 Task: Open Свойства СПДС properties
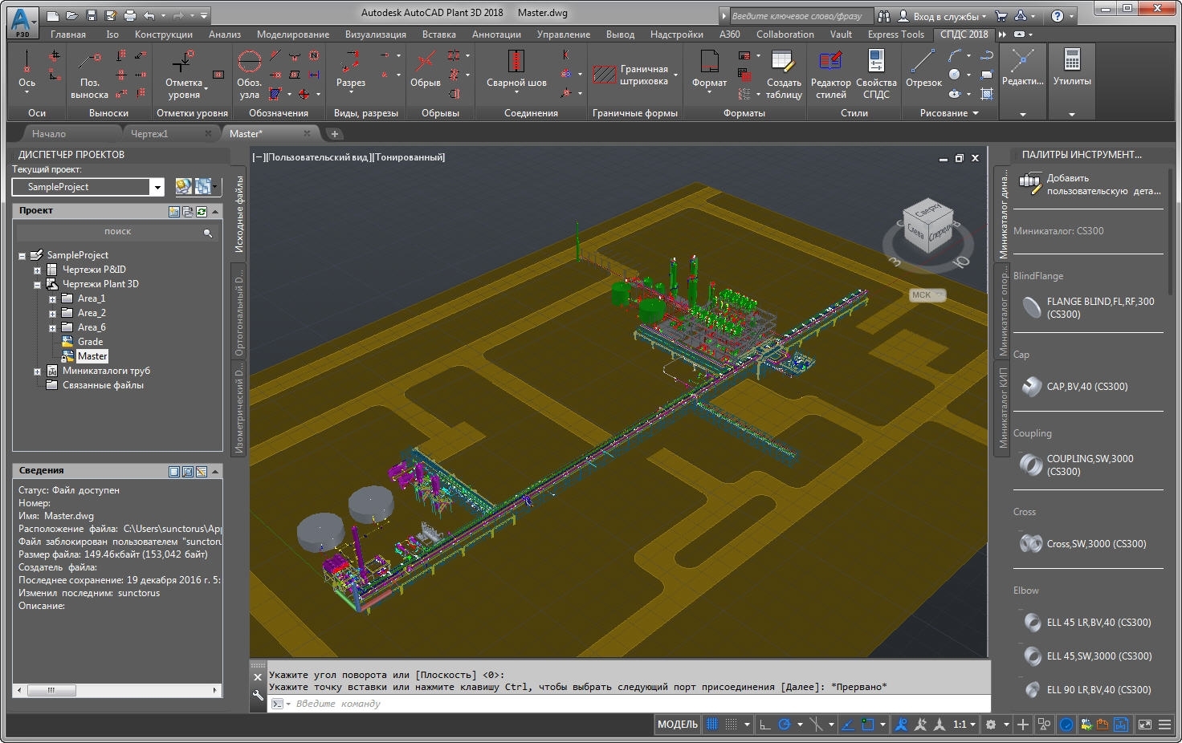click(x=876, y=74)
